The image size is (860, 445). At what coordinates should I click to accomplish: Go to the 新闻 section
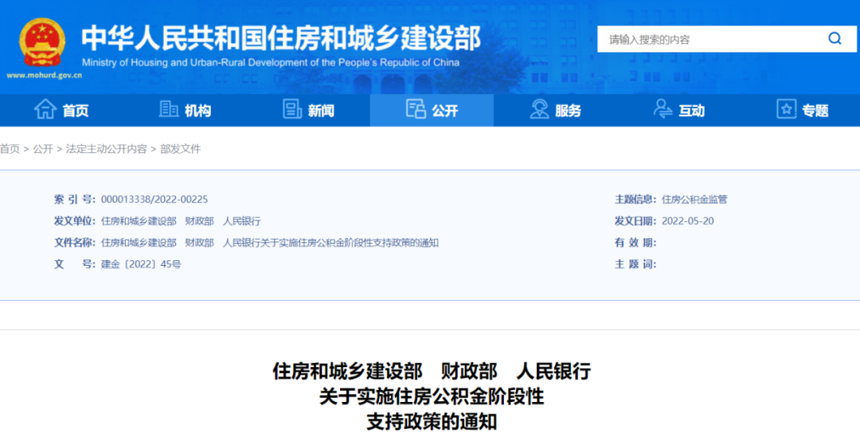322,111
